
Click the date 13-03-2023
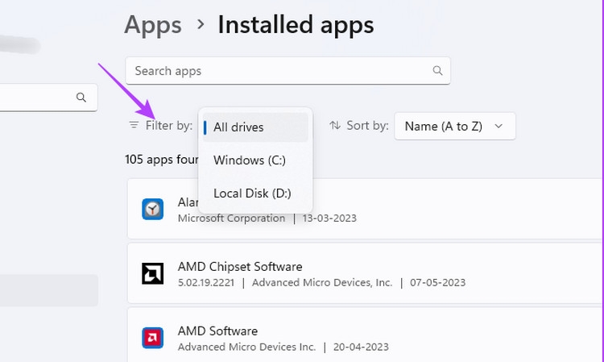[329, 218]
